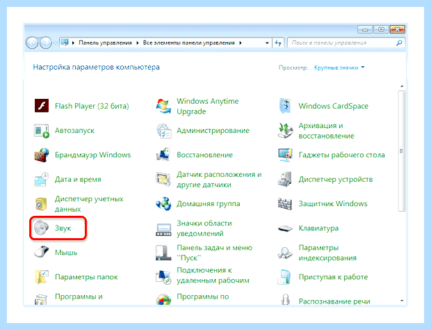
Task: Expand arrow after Панель управления breadcrumb
Action: pyautogui.click(x=138, y=43)
